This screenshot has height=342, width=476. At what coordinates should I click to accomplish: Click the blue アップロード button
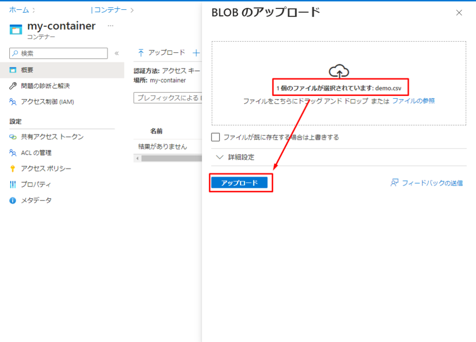pyautogui.click(x=239, y=183)
